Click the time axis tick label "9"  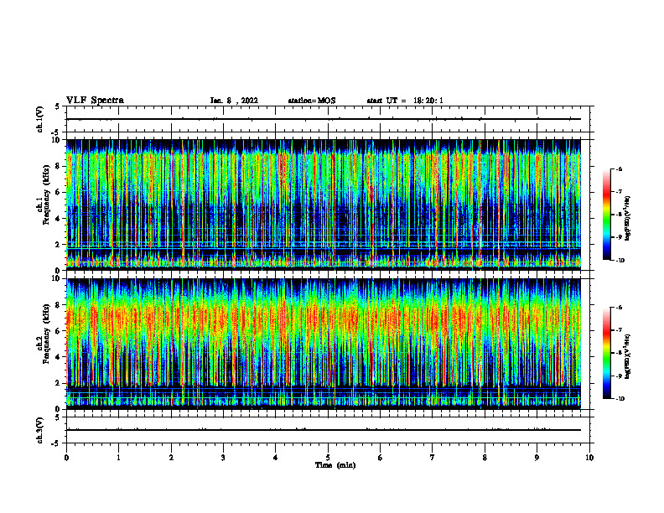pos(537,458)
